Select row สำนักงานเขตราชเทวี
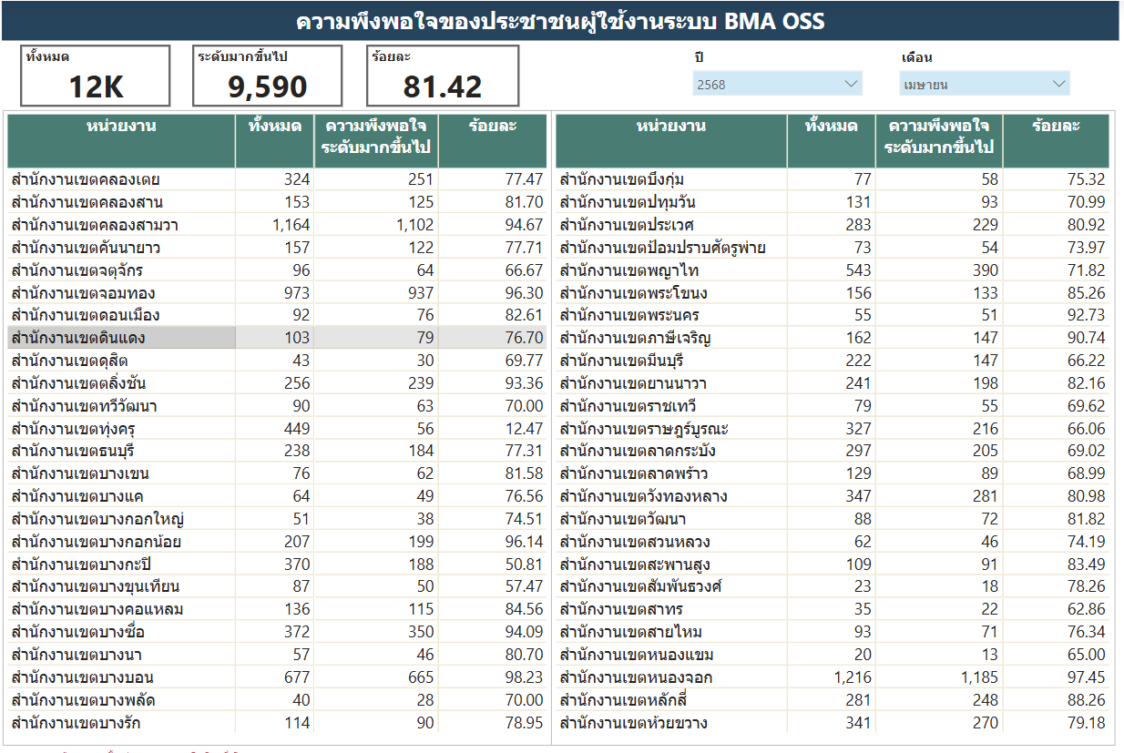1124x753 pixels. [833, 406]
